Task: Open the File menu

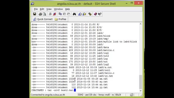Action: tap(36, 9)
